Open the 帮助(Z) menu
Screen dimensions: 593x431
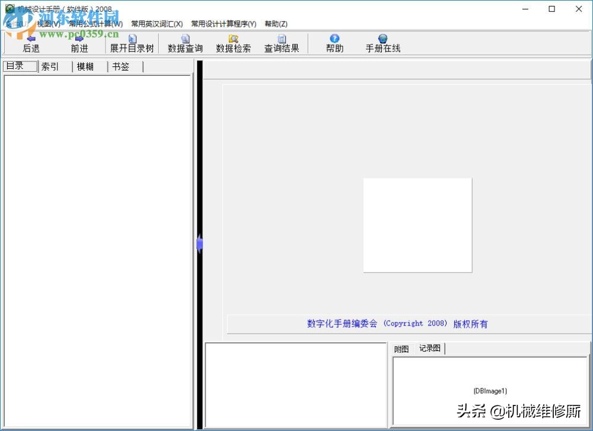click(x=276, y=24)
